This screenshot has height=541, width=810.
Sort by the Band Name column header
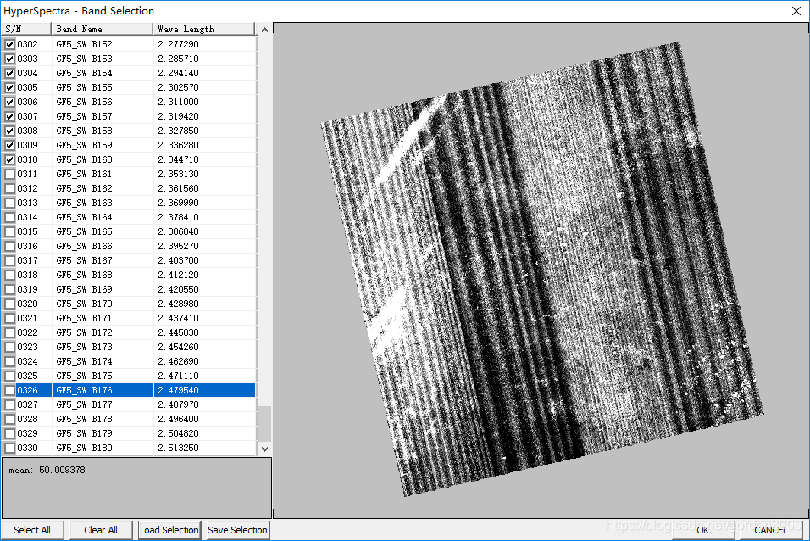click(103, 29)
